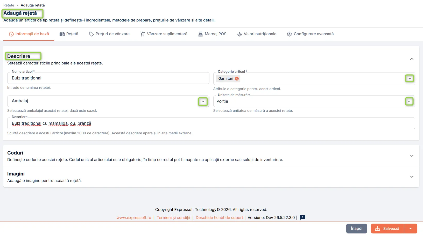Screen dimensions: 423x235
Task: Open the Ambalaj dropdown arrow
Action: coord(203,101)
